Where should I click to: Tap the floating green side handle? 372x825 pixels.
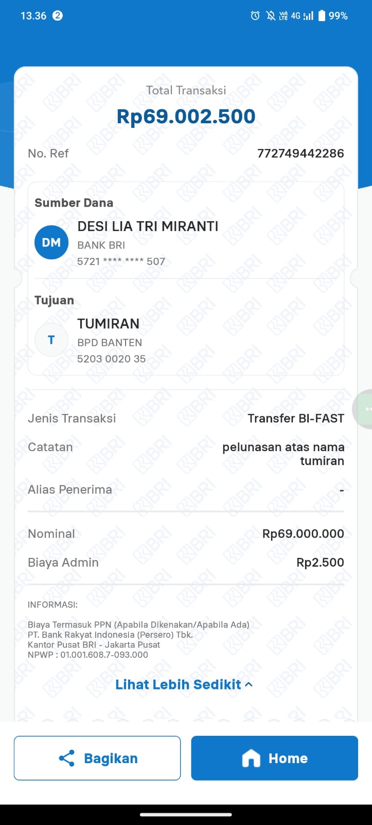coord(364,408)
